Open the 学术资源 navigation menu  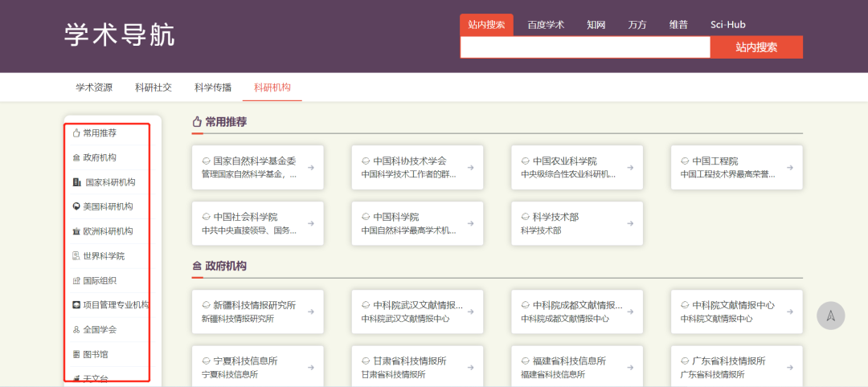pos(94,88)
